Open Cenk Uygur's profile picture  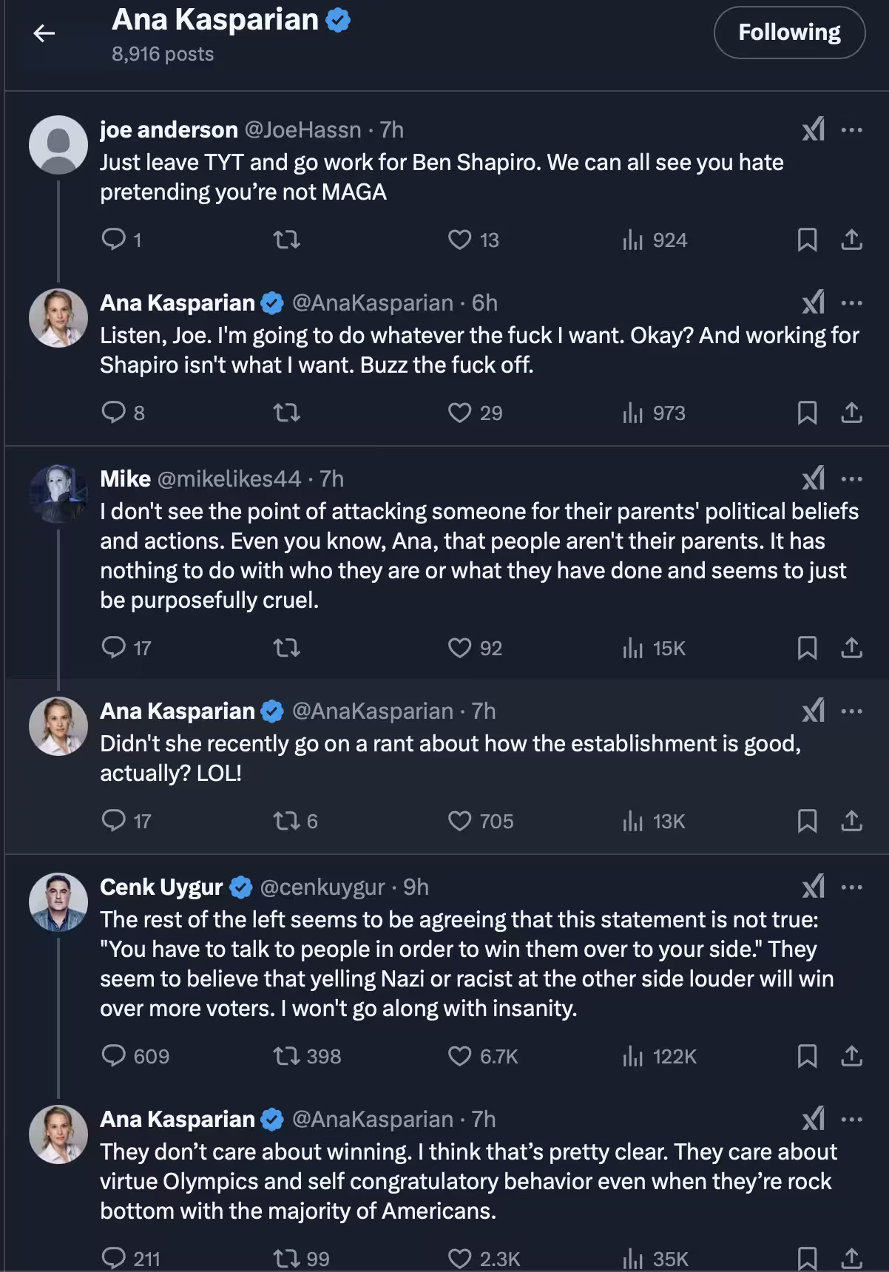58,902
